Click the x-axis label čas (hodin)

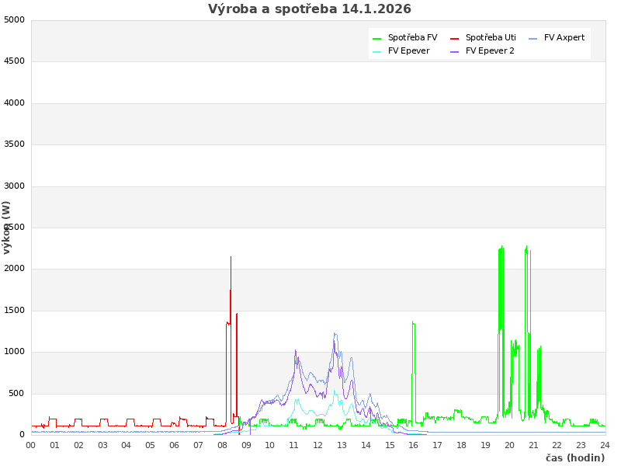click(x=574, y=458)
